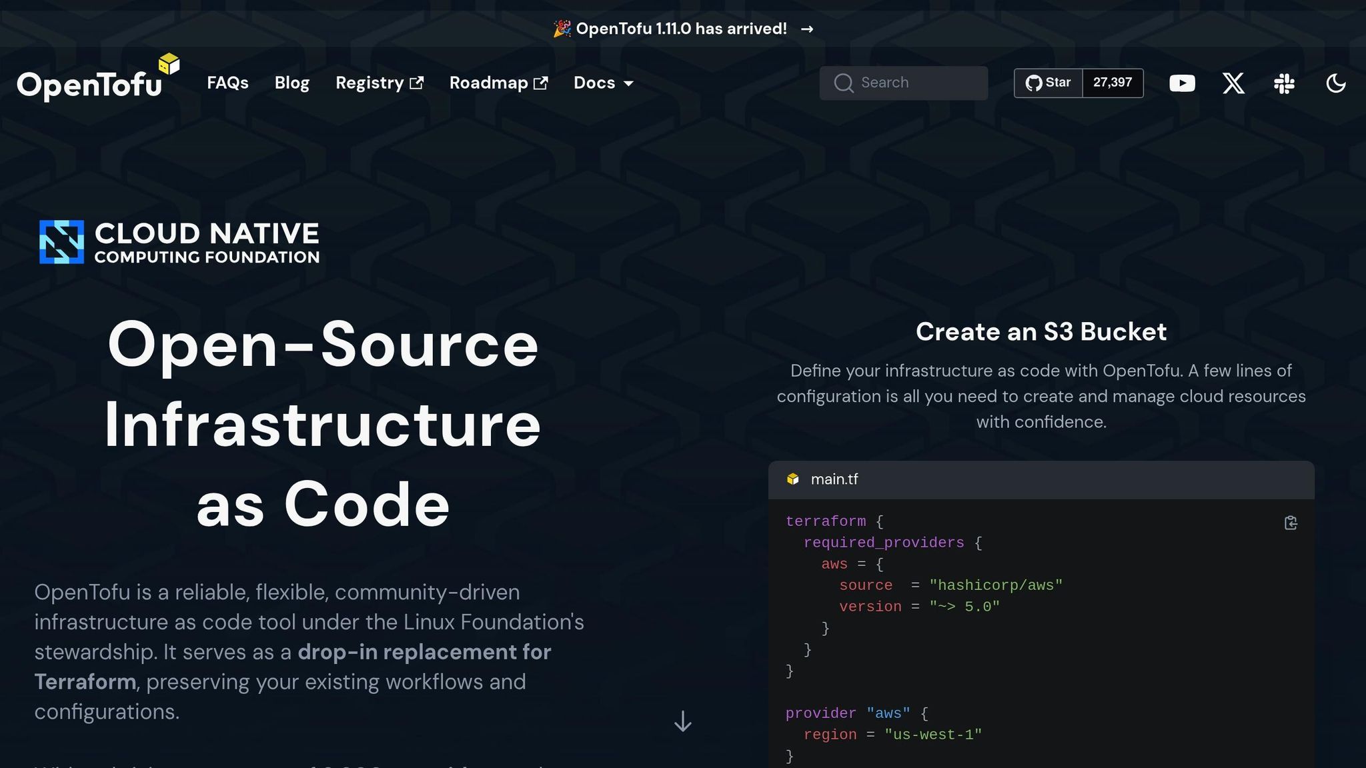1366x768 pixels.
Task: Open the Blog page
Action: (x=291, y=83)
